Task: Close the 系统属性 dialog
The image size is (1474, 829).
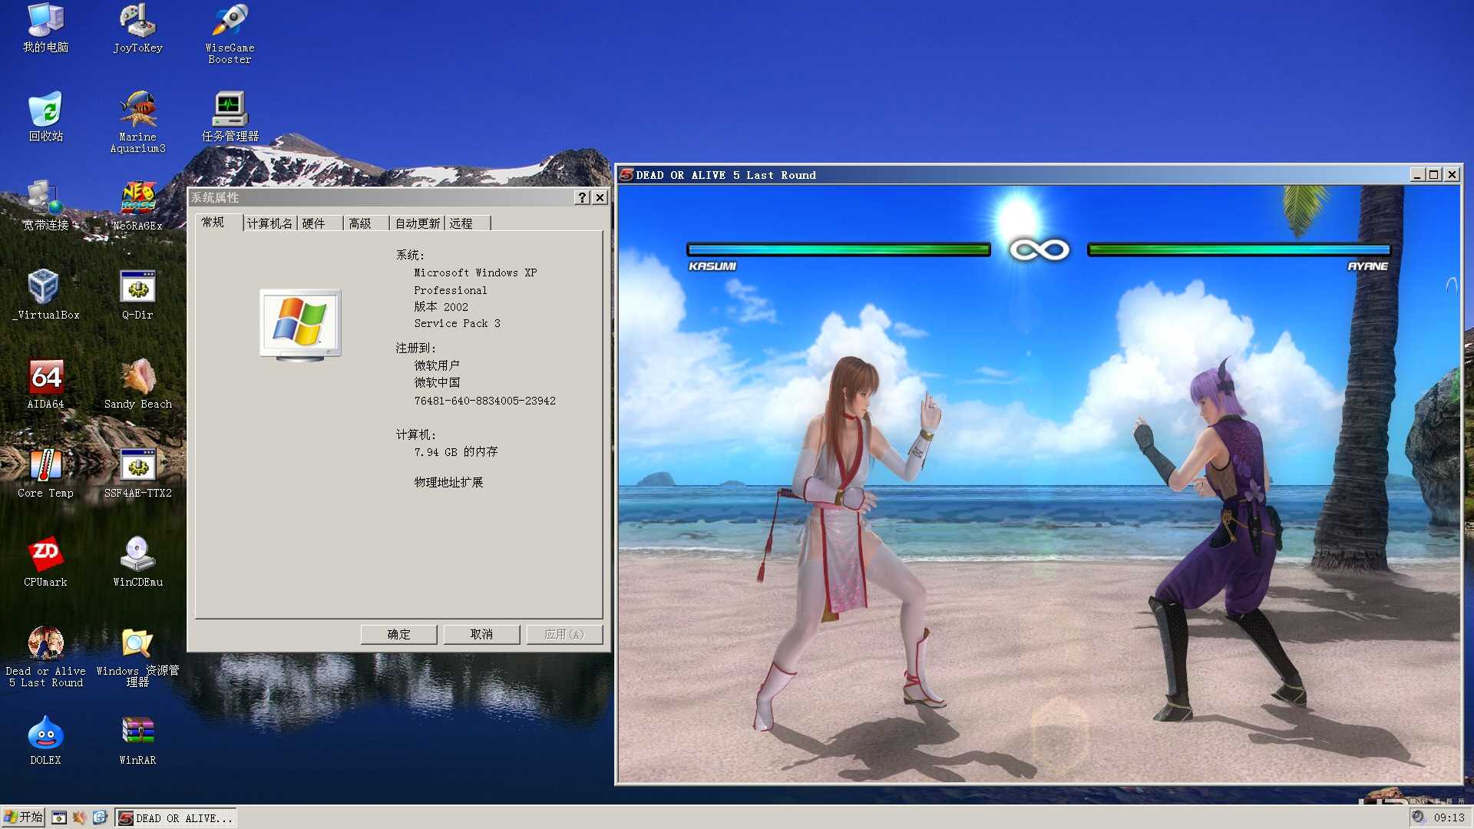Action: pos(600,197)
